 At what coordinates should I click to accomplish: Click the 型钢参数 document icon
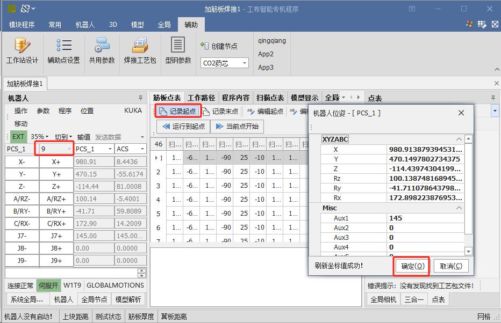[177, 45]
